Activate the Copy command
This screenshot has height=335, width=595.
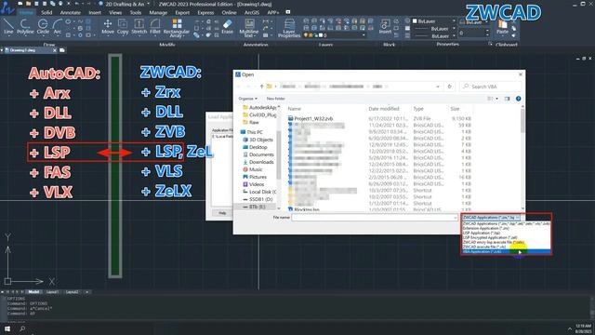pos(123,27)
